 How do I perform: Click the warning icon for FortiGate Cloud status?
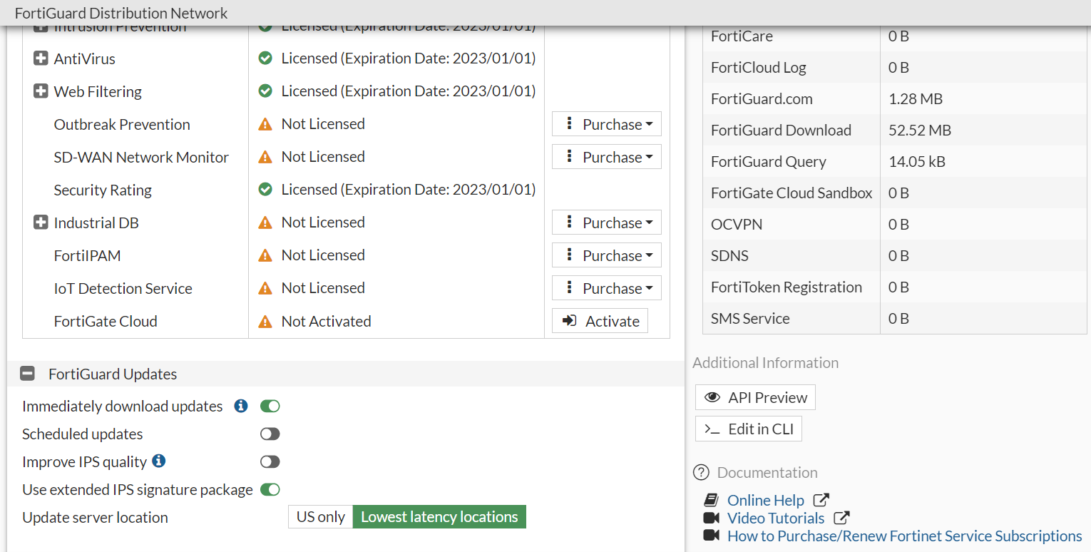265,321
